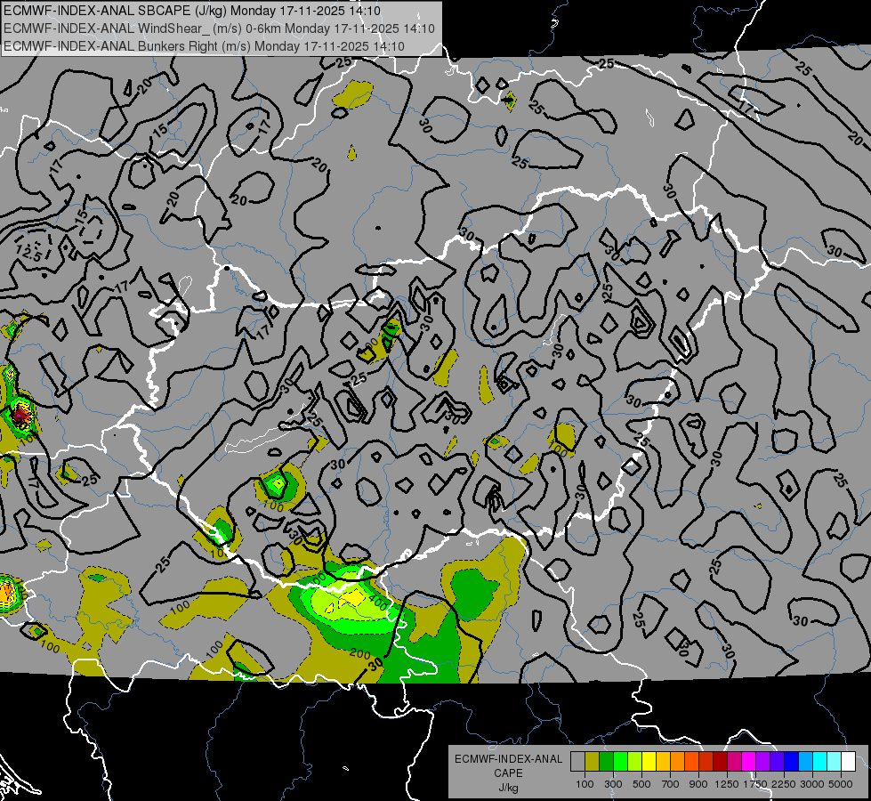Click the dark green legend swatch
This screenshot has height=801, width=871.
pyautogui.click(x=606, y=762)
